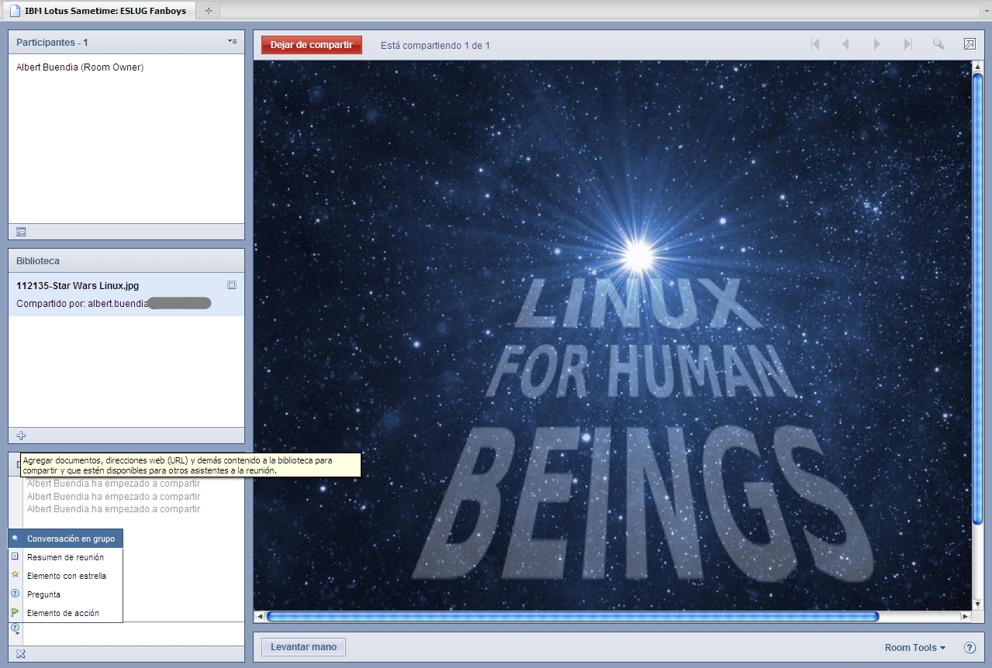Click the vertical scrollbar thumb of shared image
The image size is (992, 668).
coord(977,298)
